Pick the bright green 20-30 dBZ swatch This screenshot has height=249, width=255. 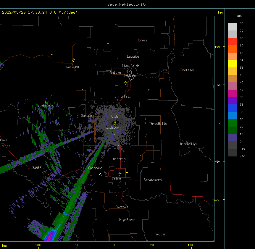[x=233, y=123]
